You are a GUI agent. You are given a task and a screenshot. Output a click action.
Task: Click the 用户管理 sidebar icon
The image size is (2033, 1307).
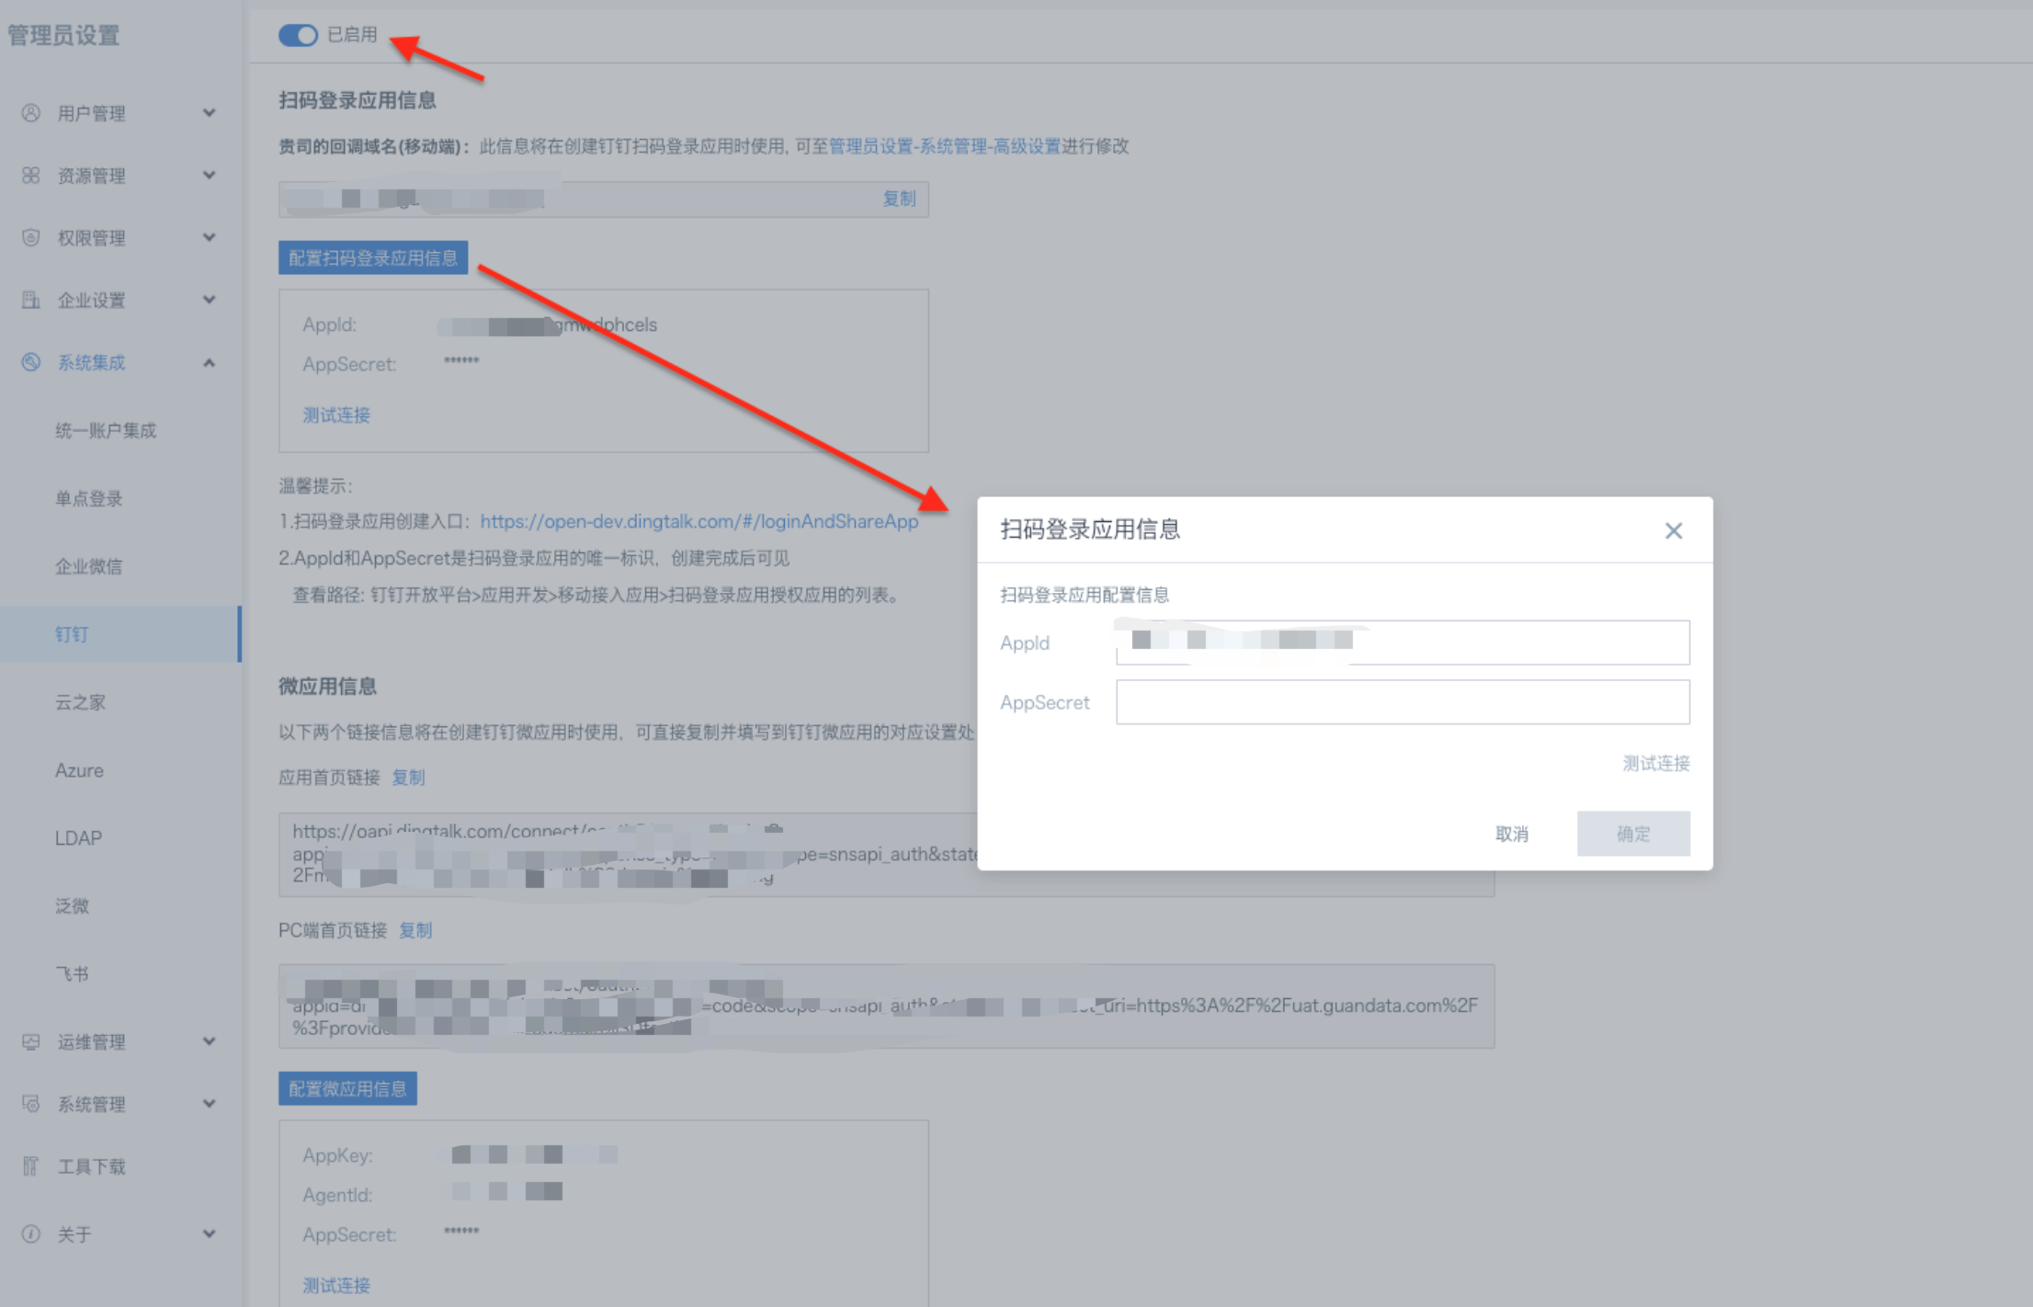click(x=31, y=113)
